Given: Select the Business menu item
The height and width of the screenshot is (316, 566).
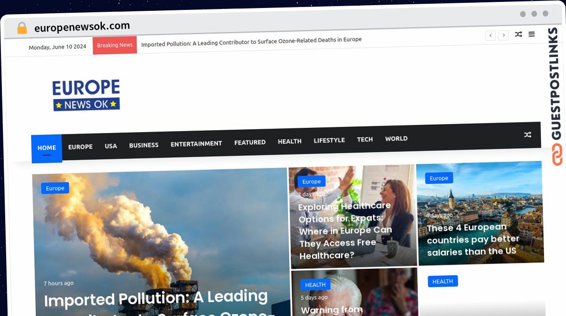Looking at the screenshot, I should 144,145.
